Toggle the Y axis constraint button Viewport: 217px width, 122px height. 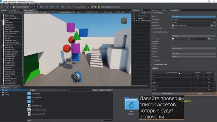34,7
